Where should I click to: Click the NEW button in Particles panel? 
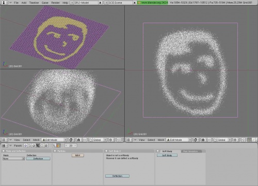(x=78, y=155)
